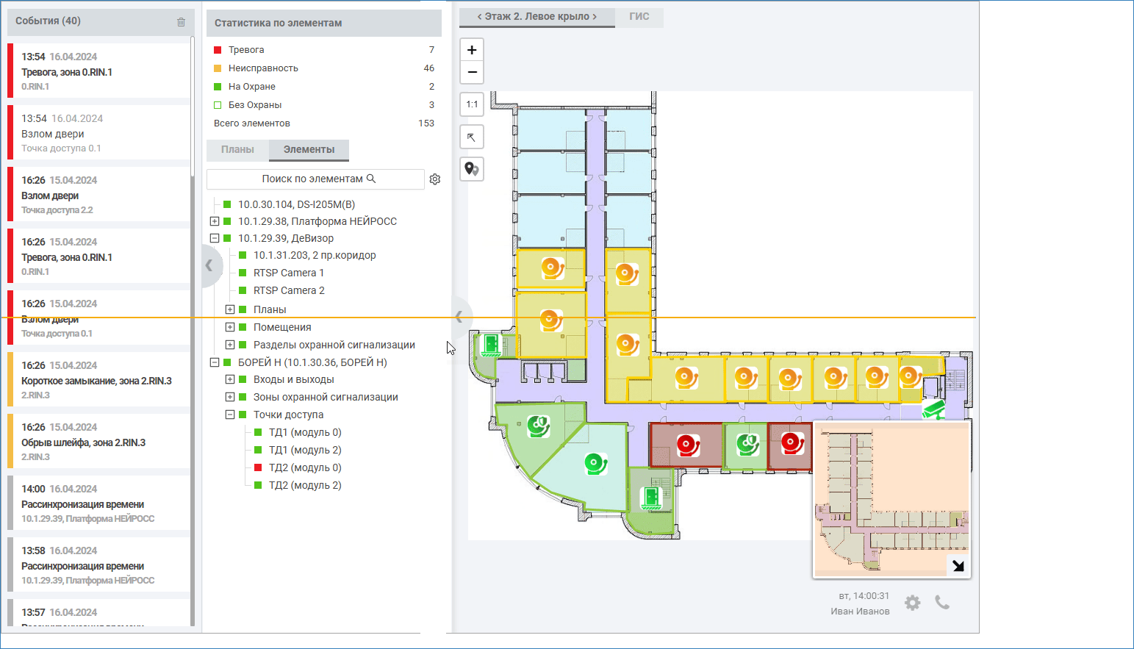Click the zoom out minus button
Screen dimensions: 1134x649
click(x=472, y=72)
